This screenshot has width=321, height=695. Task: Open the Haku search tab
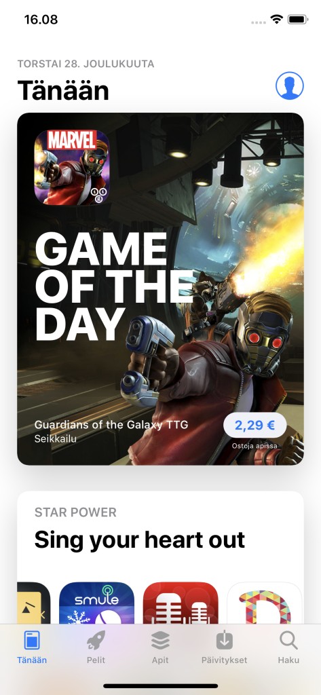tap(288, 647)
